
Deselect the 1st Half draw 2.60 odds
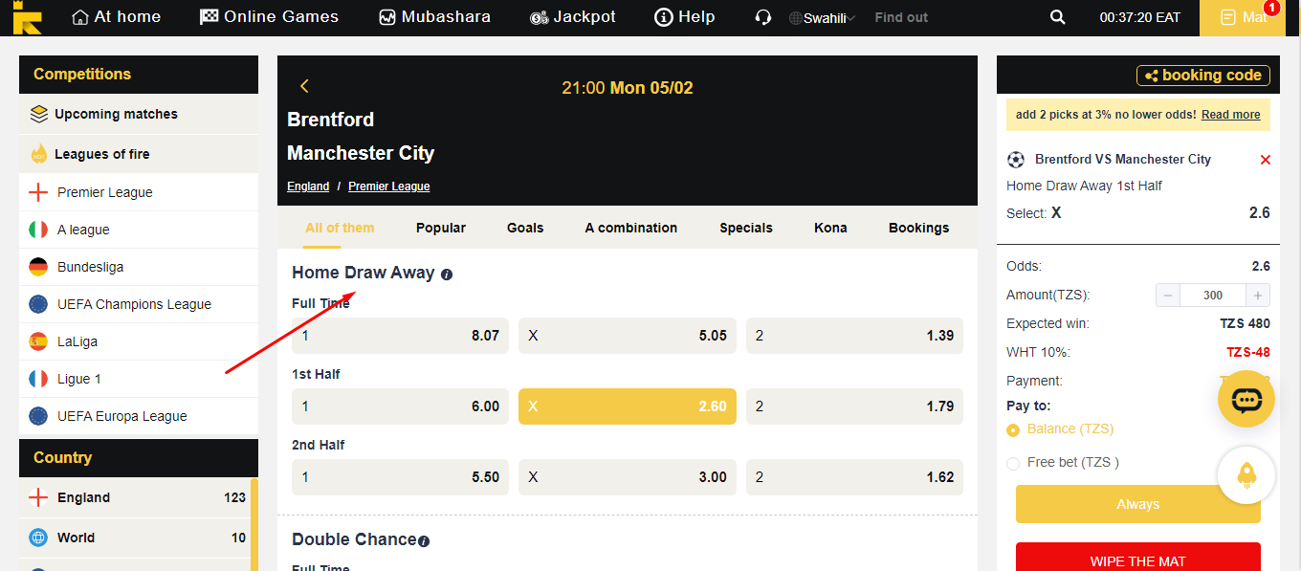coord(628,406)
